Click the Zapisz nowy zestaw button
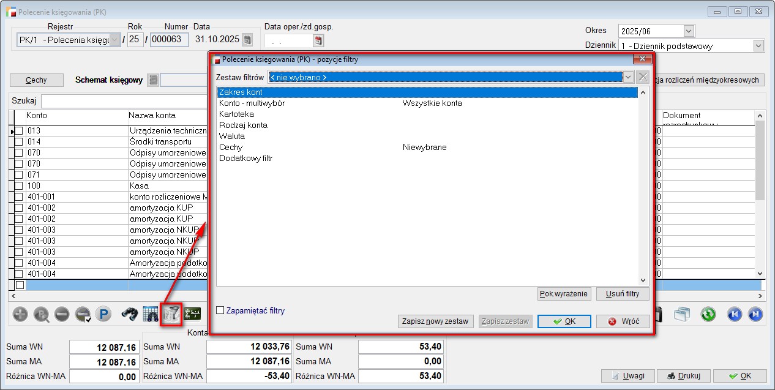 tap(435, 321)
